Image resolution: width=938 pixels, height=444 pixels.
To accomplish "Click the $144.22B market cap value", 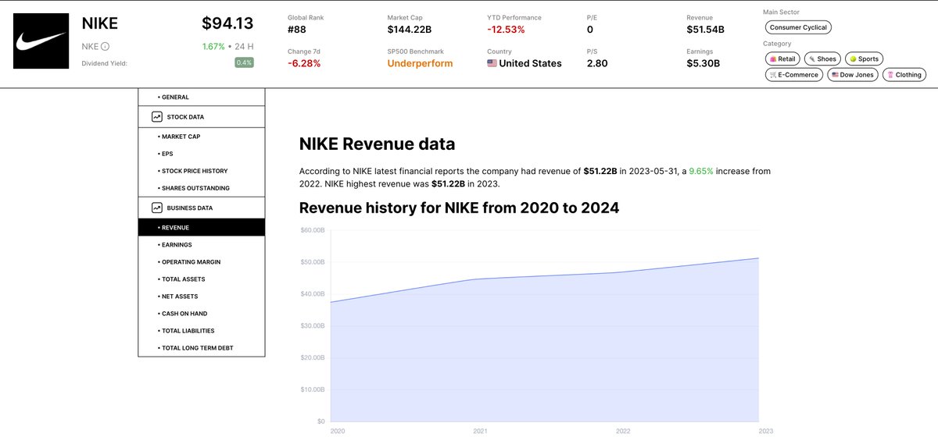I will pos(410,30).
